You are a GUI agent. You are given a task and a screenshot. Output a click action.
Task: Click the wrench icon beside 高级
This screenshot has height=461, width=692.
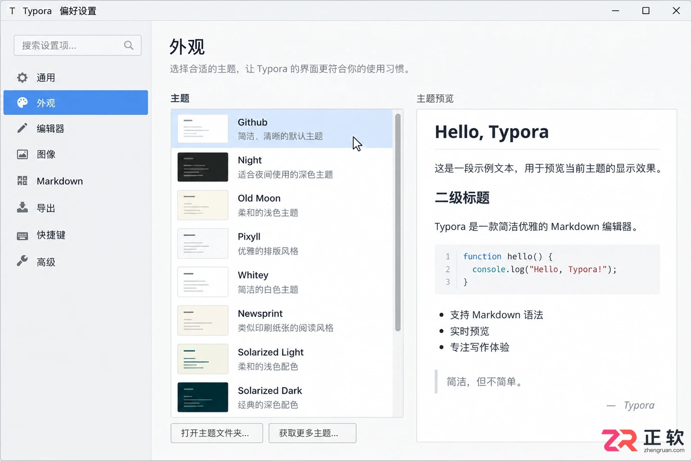pos(22,261)
